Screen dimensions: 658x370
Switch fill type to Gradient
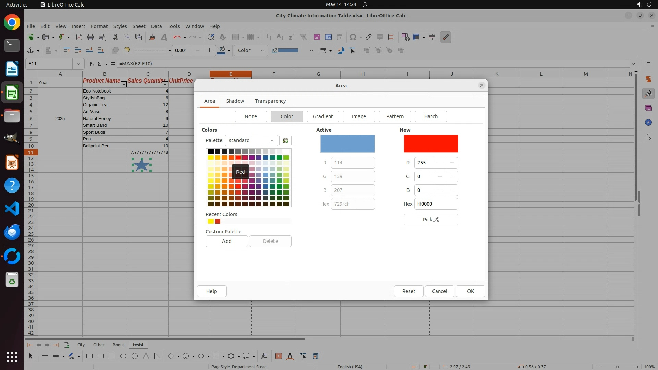click(322, 116)
